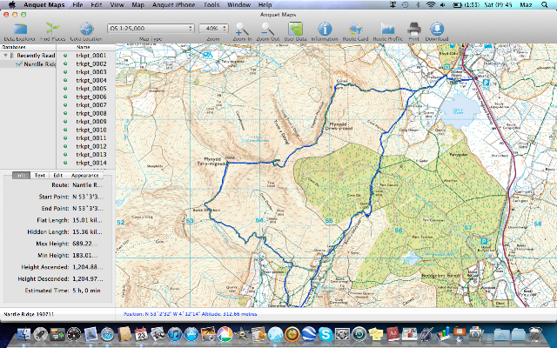Screen dimensions: 557x348
Task: Switch to the Appearance tab
Action: [x=85, y=175]
